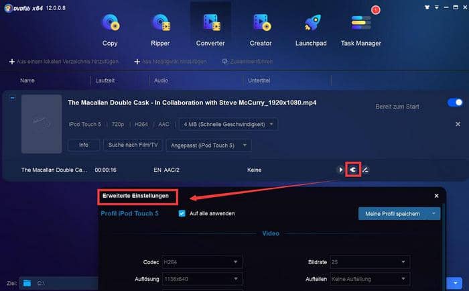This screenshot has width=469, height=291.
Task: Click Suche nach Film/TV button
Action: tap(133, 145)
